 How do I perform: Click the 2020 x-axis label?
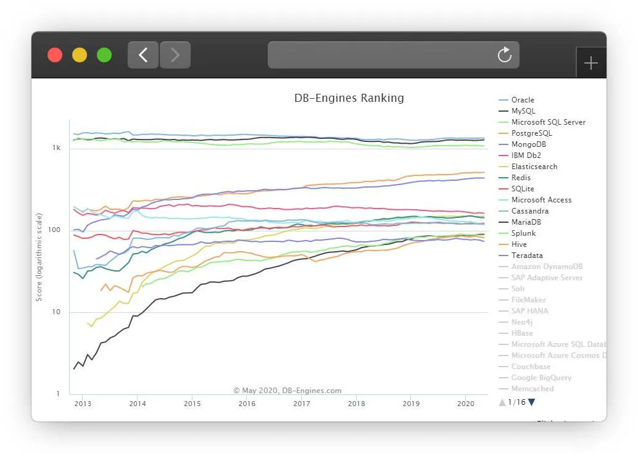tap(466, 404)
